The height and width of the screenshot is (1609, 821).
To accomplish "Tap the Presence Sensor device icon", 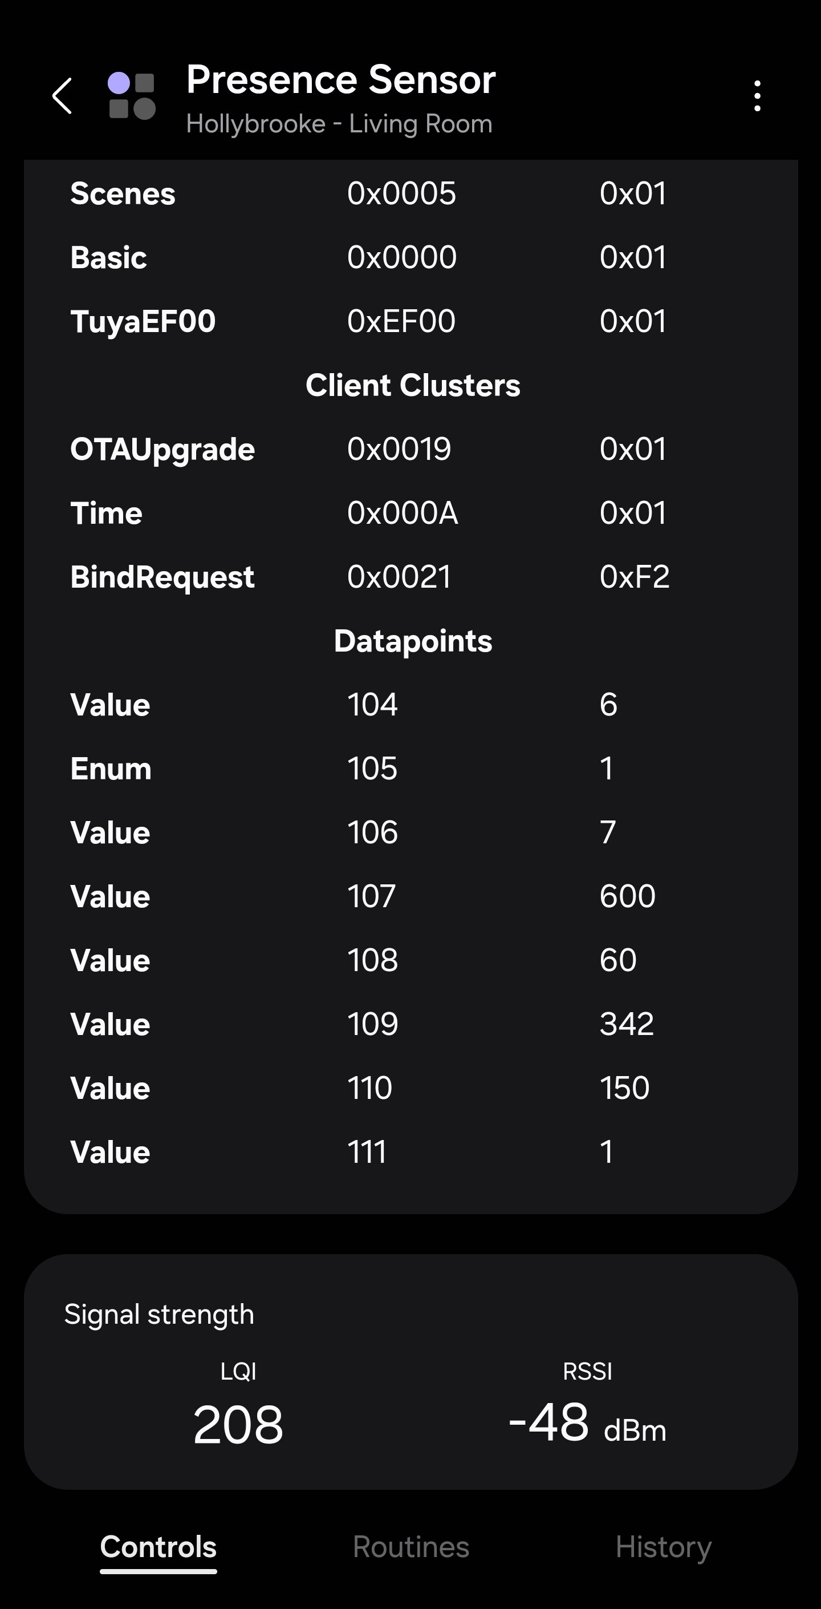I will [132, 96].
